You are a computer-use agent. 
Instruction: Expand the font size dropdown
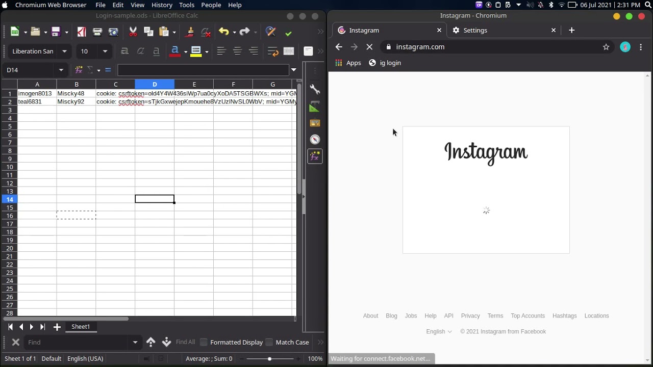coord(105,51)
